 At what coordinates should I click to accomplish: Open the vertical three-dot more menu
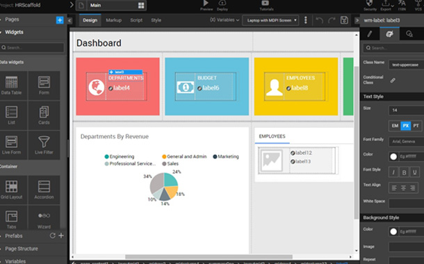click(306, 20)
